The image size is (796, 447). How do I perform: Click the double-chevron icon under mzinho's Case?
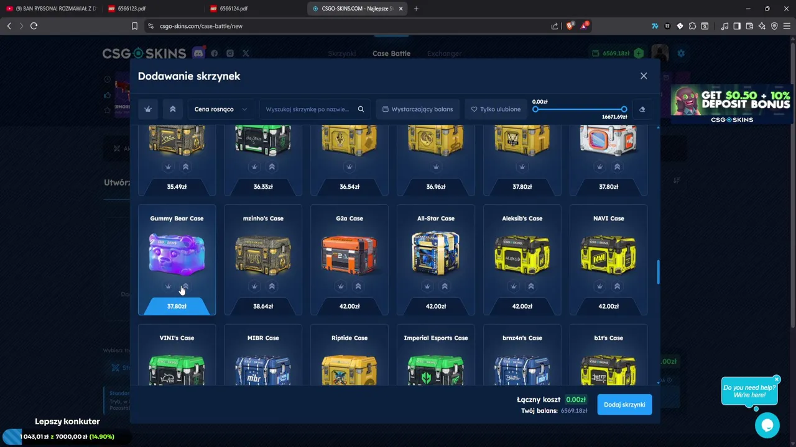click(272, 286)
